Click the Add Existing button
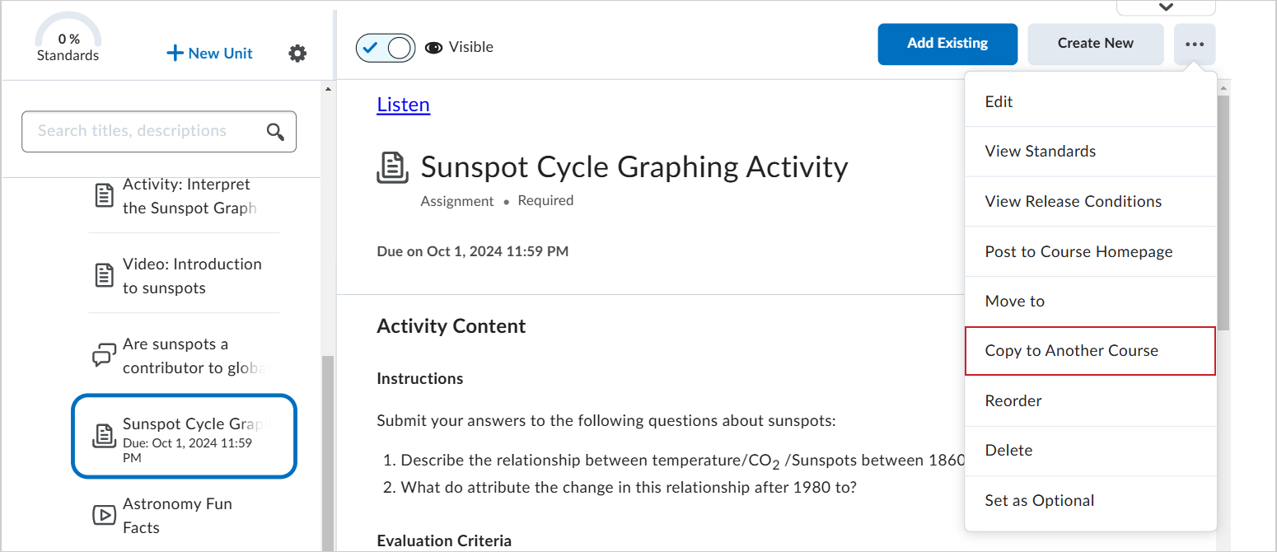Image resolution: width=1277 pixels, height=552 pixels. [947, 44]
